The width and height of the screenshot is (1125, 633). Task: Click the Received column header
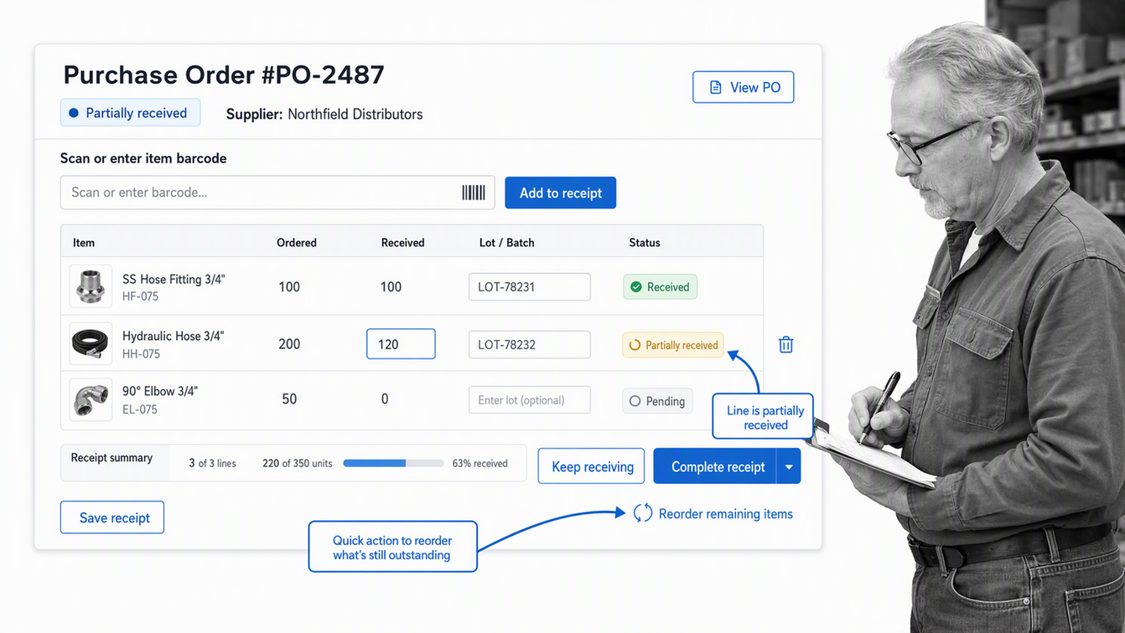click(x=402, y=243)
